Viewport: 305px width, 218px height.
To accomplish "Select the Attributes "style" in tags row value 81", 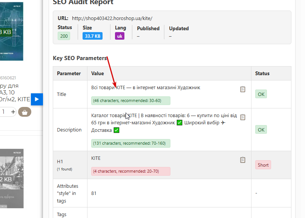I will click(x=94, y=193).
